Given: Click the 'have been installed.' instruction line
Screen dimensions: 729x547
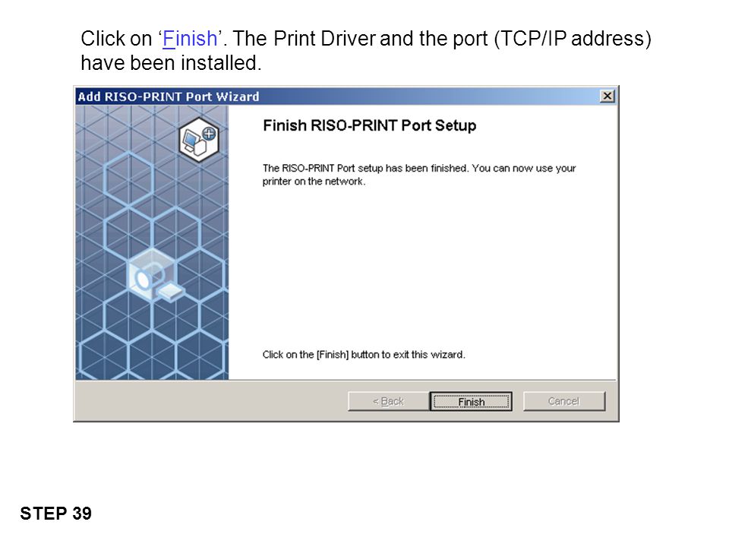Looking at the screenshot, I should [x=171, y=63].
